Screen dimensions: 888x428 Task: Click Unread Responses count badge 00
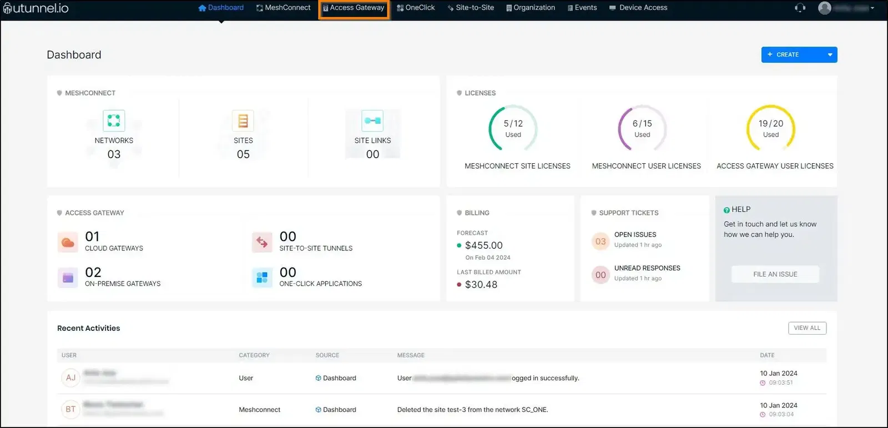[601, 275]
